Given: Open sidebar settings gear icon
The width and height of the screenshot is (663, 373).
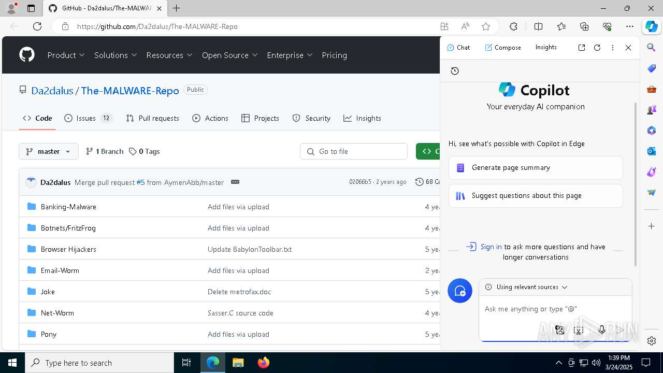Looking at the screenshot, I should [x=652, y=340].
